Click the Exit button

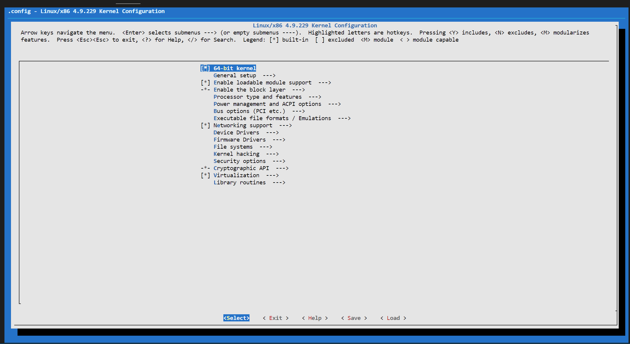(x=276, y=318)
